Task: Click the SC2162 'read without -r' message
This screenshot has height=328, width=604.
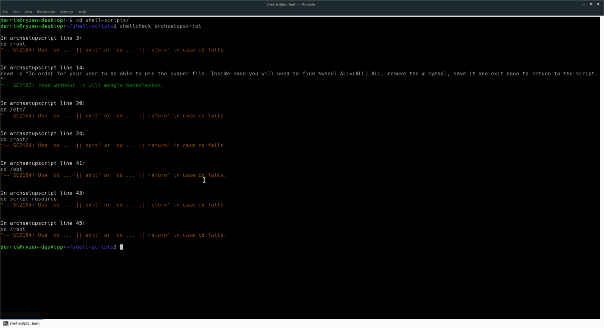Action: [82, 85]
